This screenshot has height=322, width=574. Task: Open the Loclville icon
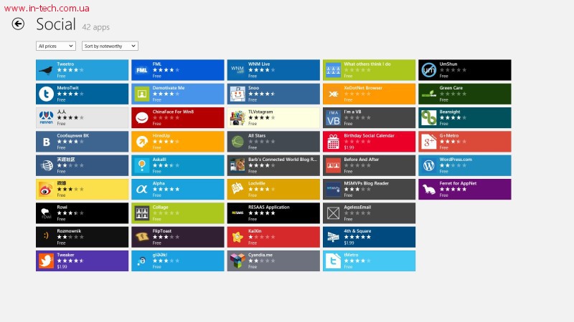click(x=237, y=189)
